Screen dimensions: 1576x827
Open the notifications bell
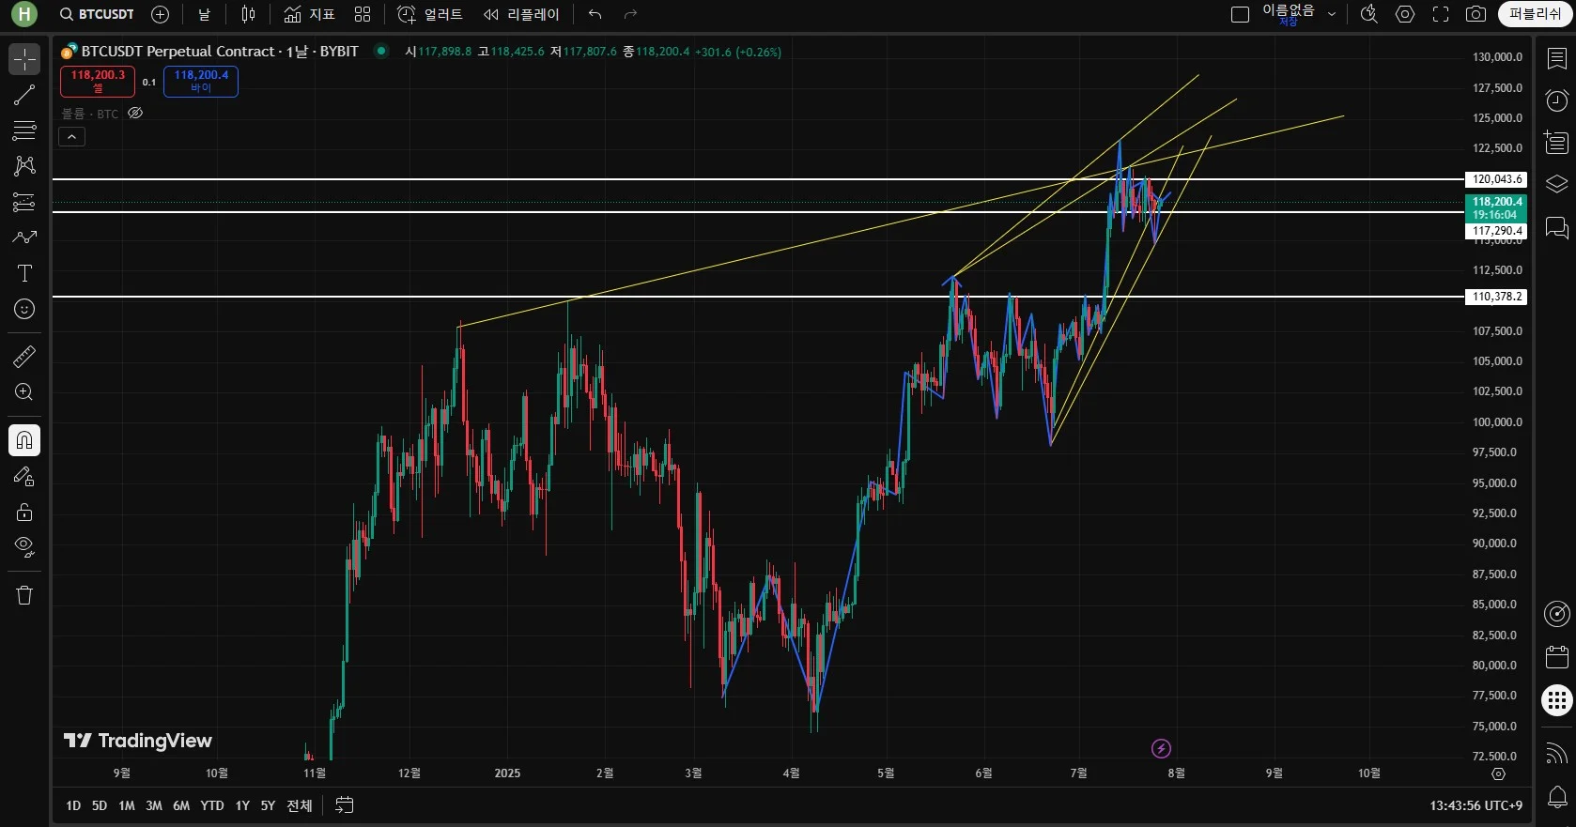[1556, 798]
